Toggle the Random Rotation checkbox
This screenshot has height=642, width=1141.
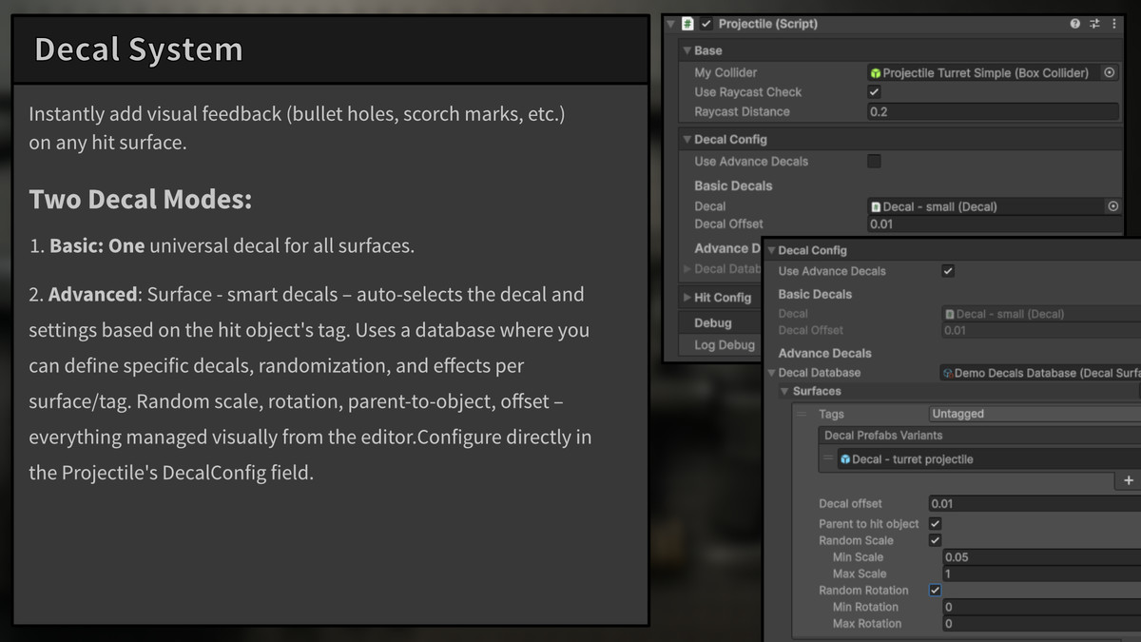point(936,591)
